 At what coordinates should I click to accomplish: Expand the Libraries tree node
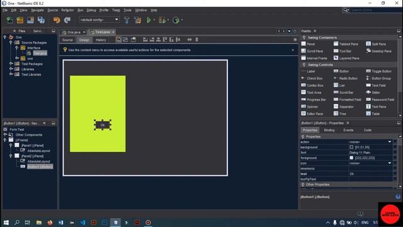coord(11,69)
